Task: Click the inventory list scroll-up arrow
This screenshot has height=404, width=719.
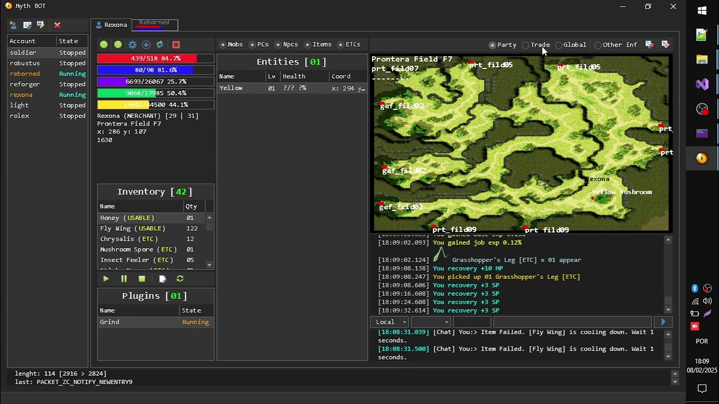Action: click(210, 218)
